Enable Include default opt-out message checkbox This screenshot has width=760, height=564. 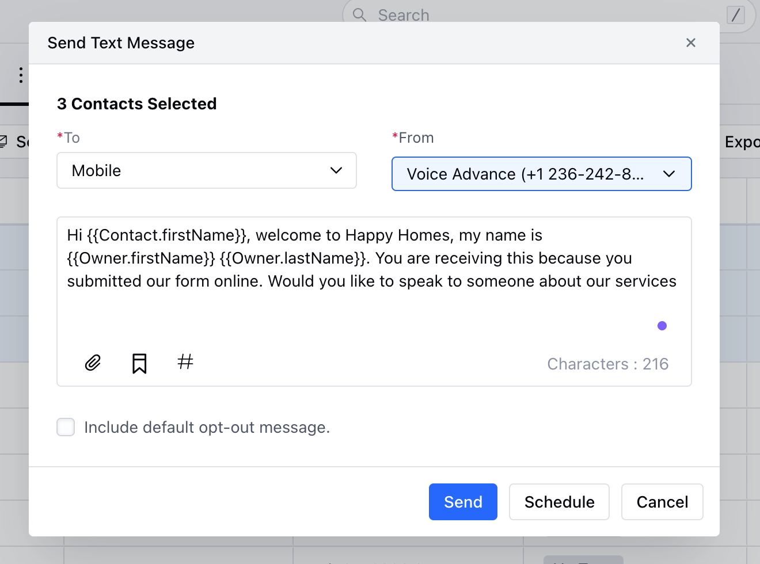pyautogui.click(x=66, y=427)
